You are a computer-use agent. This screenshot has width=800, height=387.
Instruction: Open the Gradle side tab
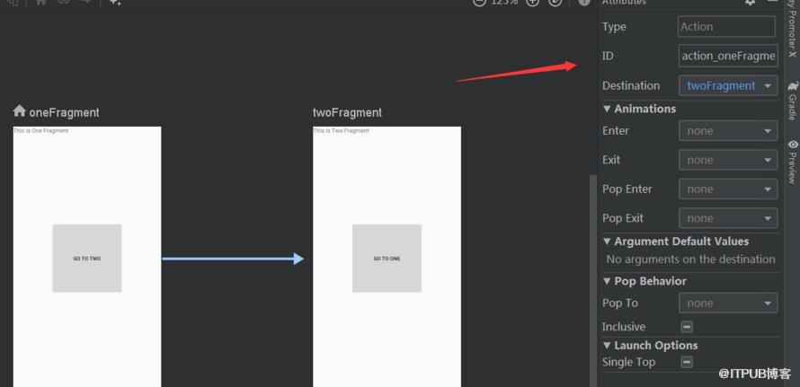click(793, 101)
